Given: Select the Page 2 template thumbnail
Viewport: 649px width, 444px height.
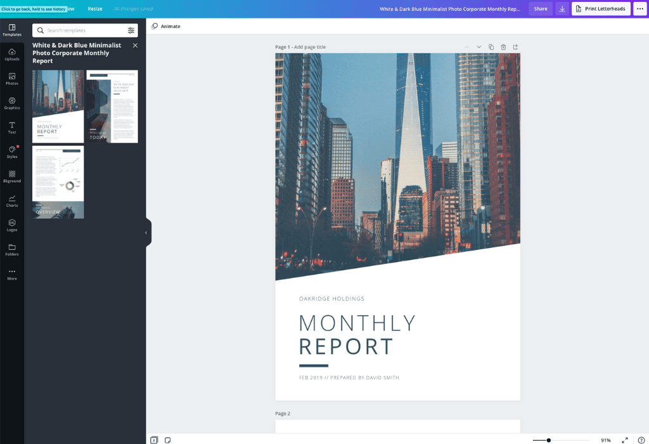Looking at the screenshot, I should coord(112,106).
